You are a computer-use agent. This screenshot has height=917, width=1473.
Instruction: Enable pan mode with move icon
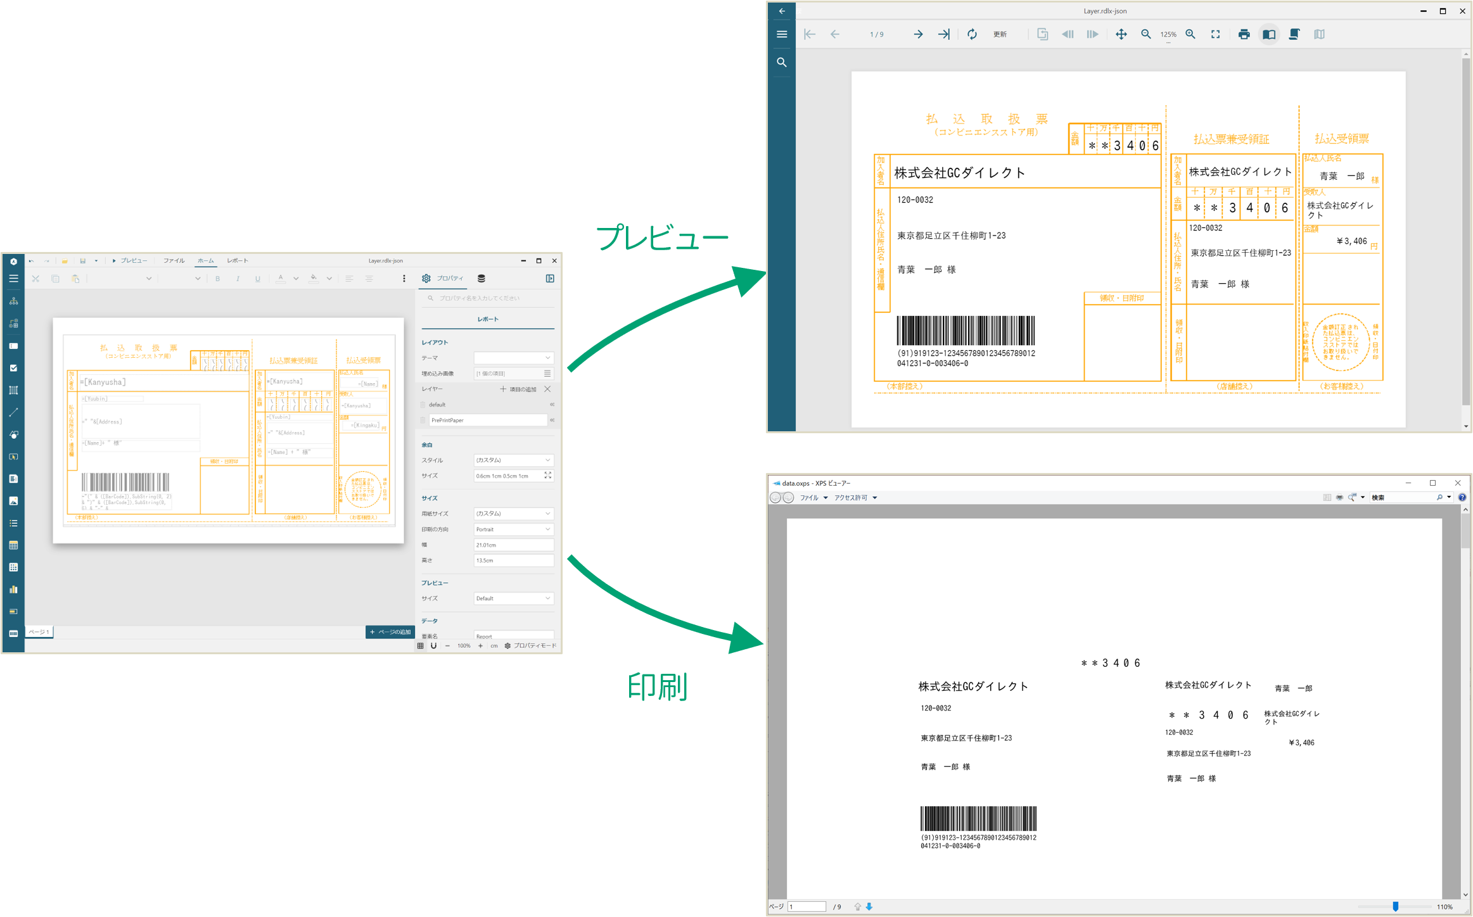(x=1121, y=34)
